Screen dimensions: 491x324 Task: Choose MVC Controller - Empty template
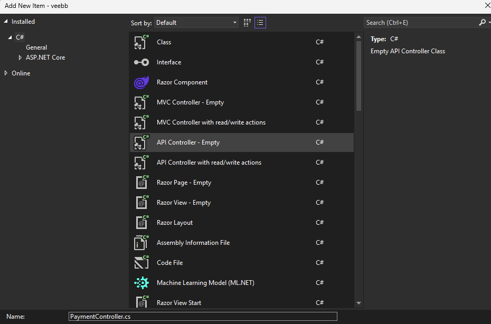tap(190, 102)
